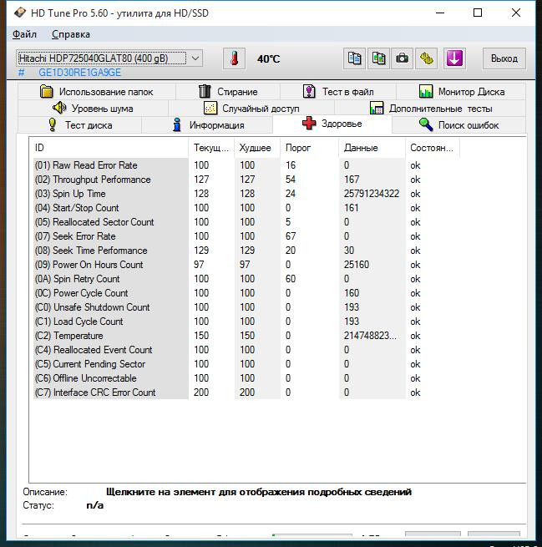Switch to the Стирание tab

click(x=228, y=91)
